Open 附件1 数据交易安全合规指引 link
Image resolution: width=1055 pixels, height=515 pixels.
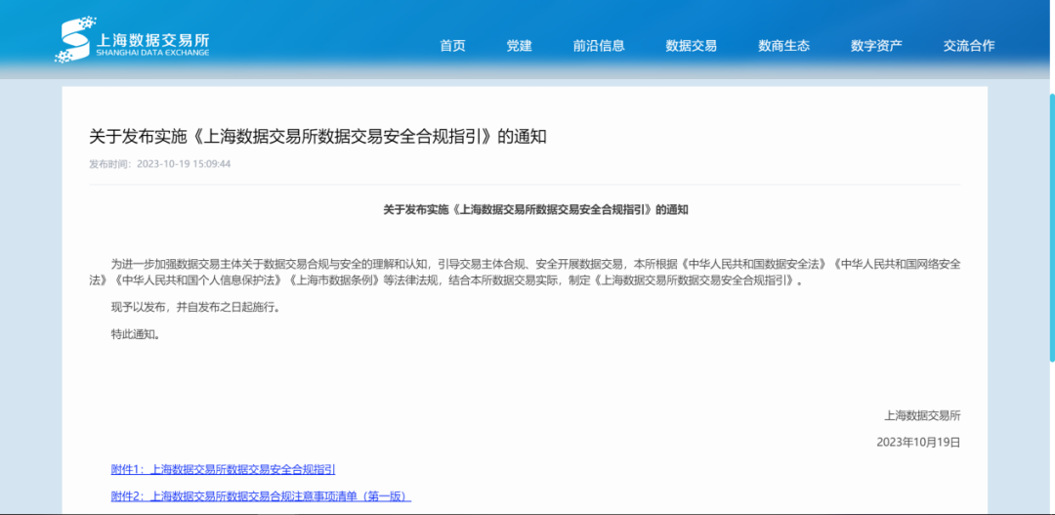223,469
